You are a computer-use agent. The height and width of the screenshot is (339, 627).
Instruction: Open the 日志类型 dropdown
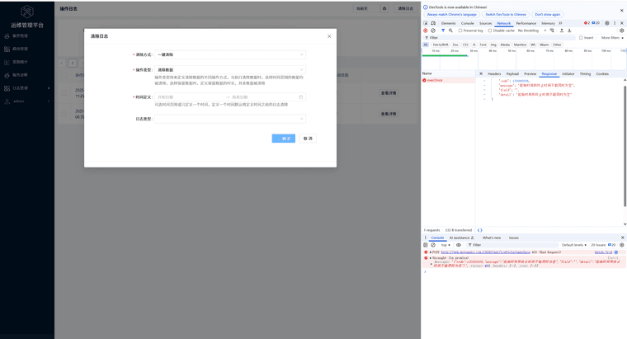click(x=230, y=119)
